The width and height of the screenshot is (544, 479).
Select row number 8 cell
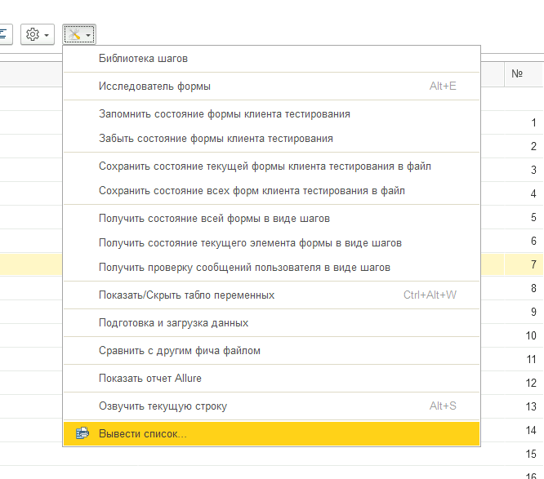click(524, 288)
